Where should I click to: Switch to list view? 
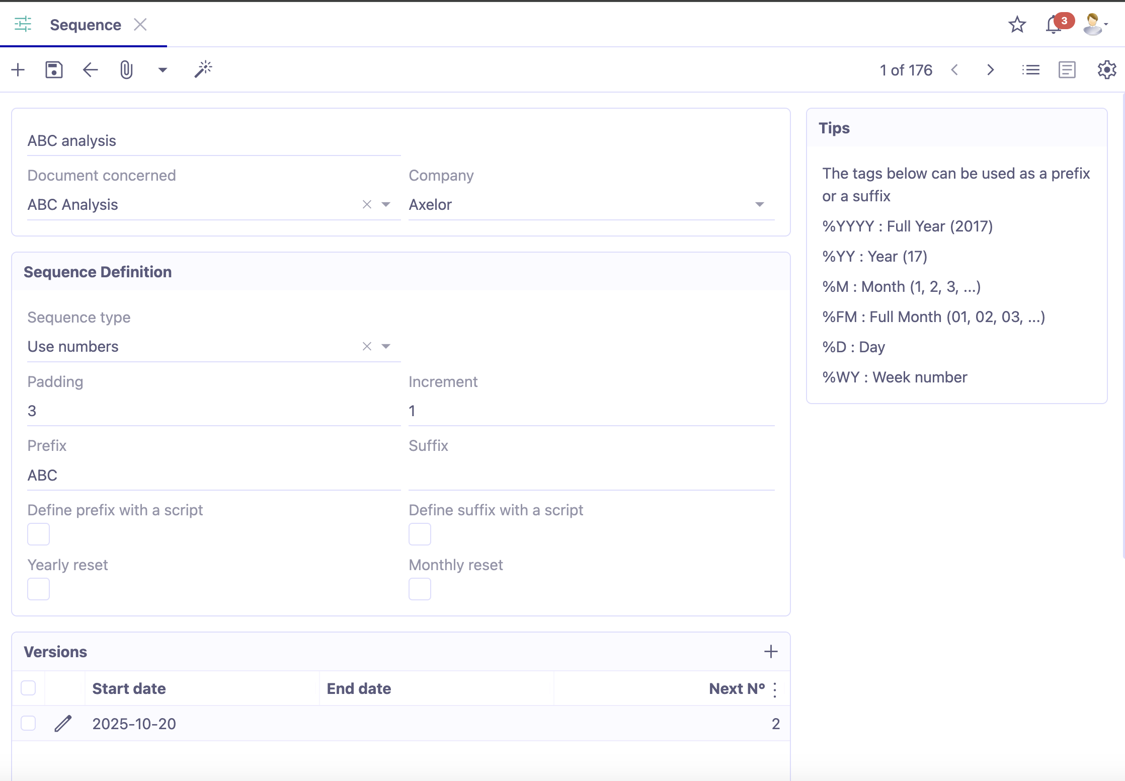coord(1031,69)
